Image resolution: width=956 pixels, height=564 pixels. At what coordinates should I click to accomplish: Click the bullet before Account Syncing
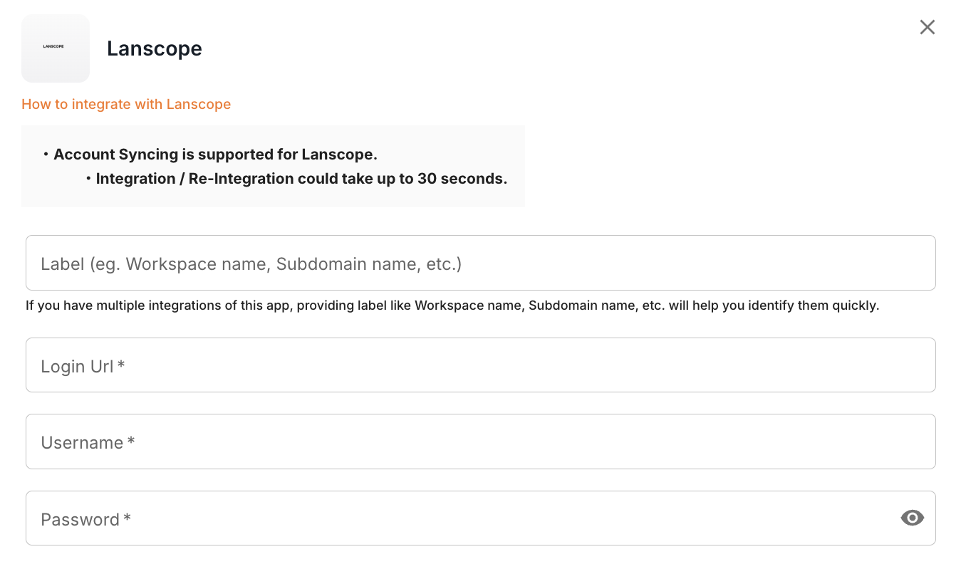pyautogui.click(x=46, y=155)
